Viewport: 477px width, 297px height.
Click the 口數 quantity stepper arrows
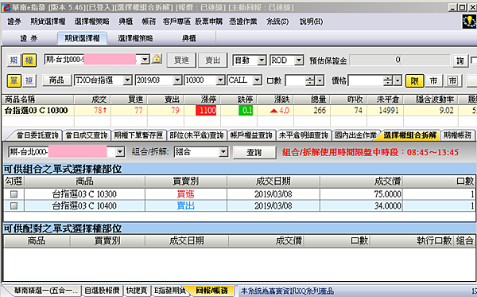click(x=310, y=80)
